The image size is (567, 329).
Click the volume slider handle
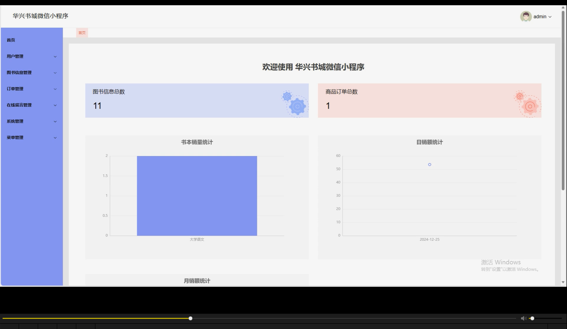click(532, 318)
